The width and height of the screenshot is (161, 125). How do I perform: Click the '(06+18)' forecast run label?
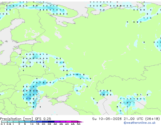[x=153, y=119]
